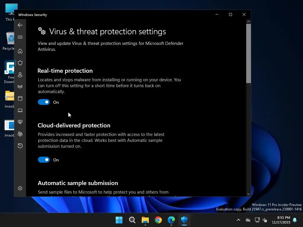Image resolution: width=303 pixels, height=227 pixels.
Task: Click the vertical scrollbar thumb
Action: [x=249, y=53]
